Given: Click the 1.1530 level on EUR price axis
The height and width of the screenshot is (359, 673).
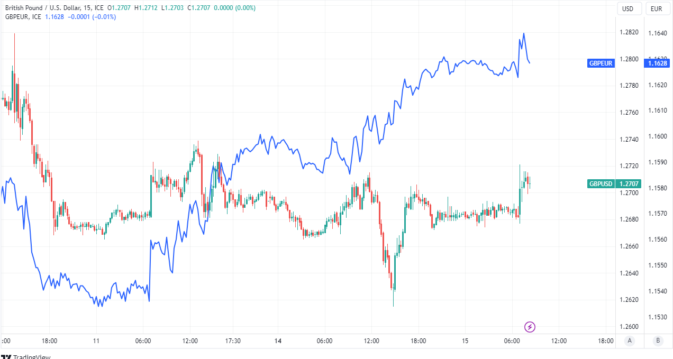Looking at the screenshot, I should [x=657, y=317].
